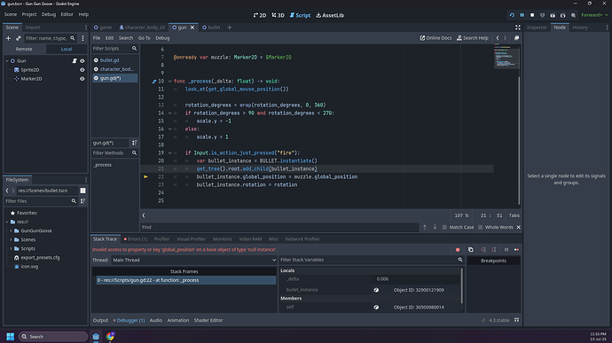Fold the if Input.is_action_just_pressed block
612x343 pixels.
169,153
